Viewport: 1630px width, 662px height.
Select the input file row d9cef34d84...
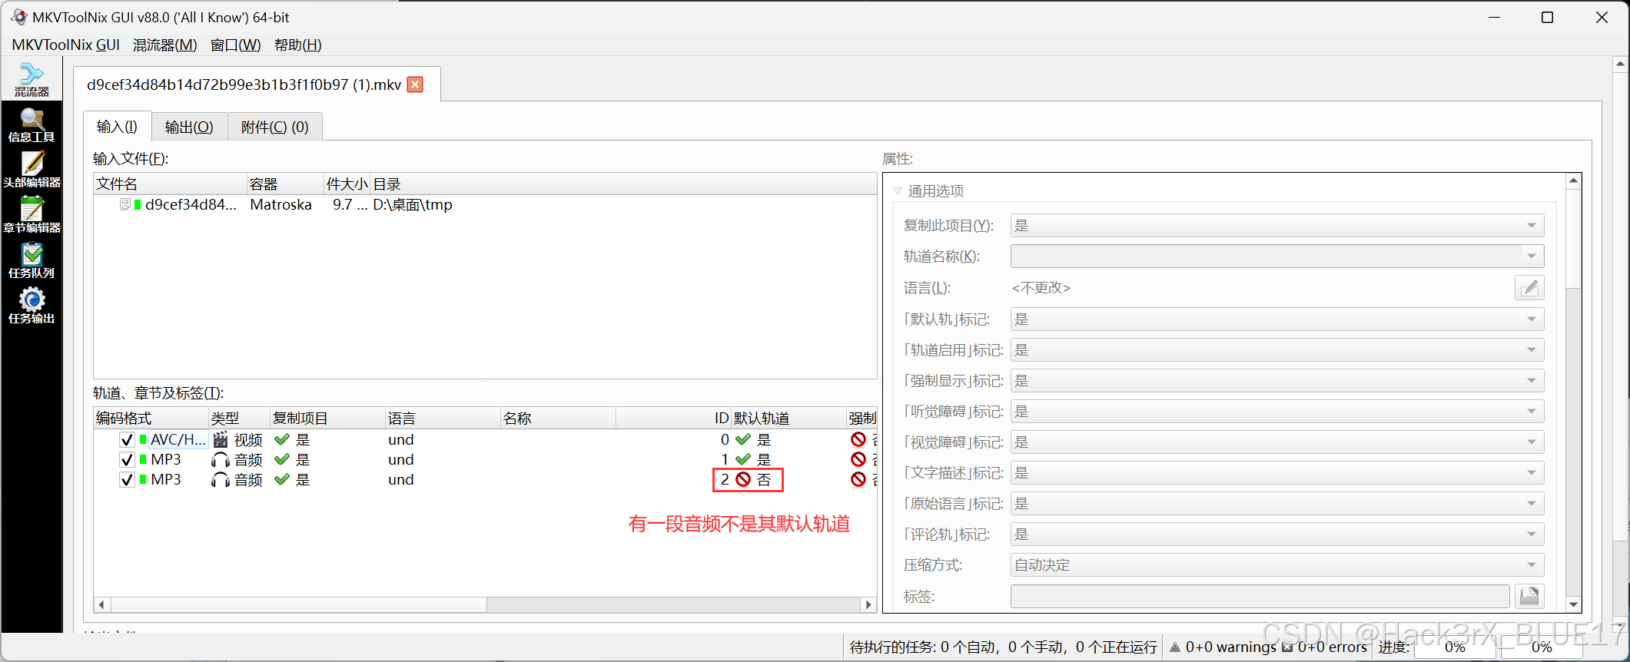click(485, 204)
